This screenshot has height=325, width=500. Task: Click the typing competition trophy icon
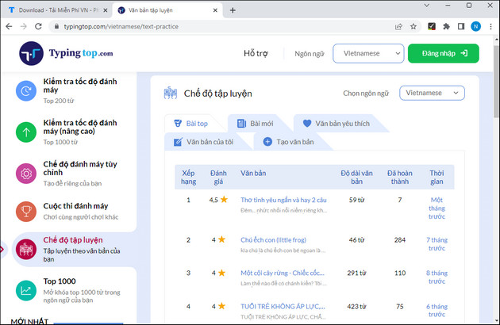tap(26, 211)
